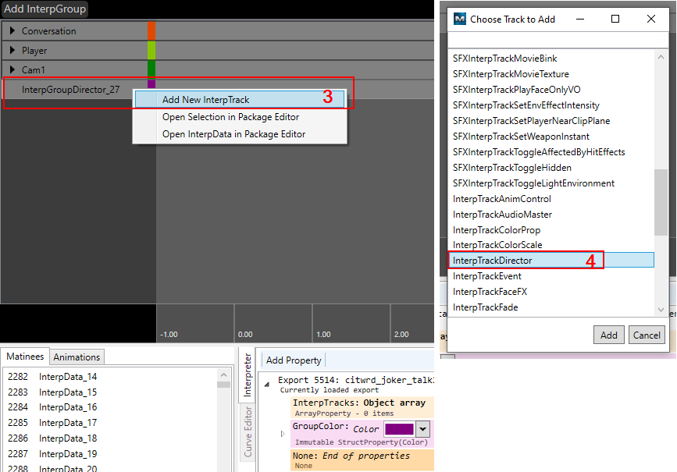Screen dimensions: 677x472
Task: Open the Curve Editor vertical tab
Action: (248, 432)
